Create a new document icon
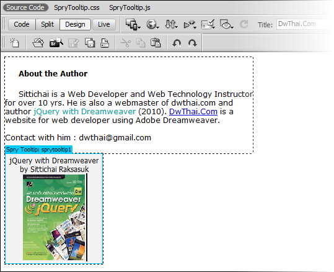This screenshot has height=272, width=334. tap(14, 42)
